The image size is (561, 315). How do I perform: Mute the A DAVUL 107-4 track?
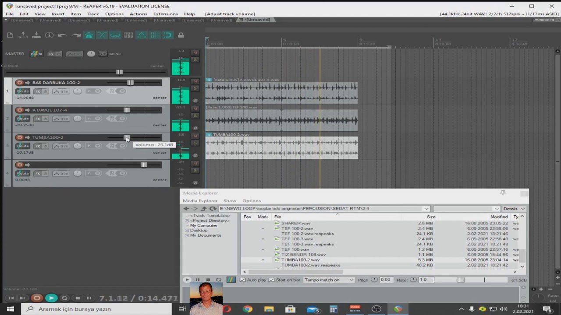(x=195, y=108)
